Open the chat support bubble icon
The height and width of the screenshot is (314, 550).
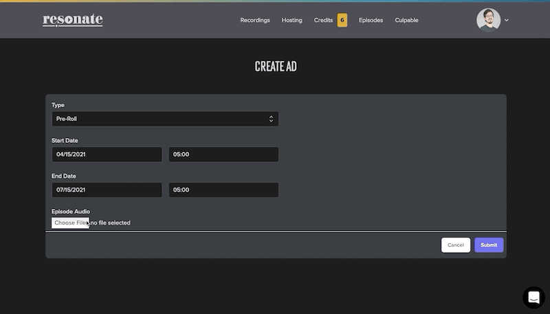click(533, 298)
